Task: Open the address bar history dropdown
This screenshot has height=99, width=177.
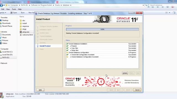Action: [143, 5]
